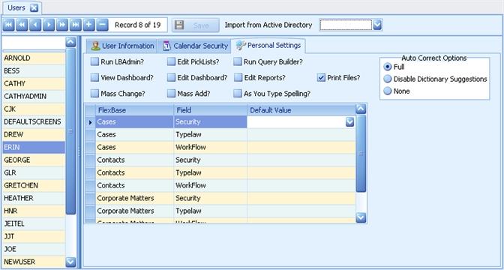This screenshot has height=270, width=504.
Task: Select Full auto correct option
Action: tap(388, 67)
